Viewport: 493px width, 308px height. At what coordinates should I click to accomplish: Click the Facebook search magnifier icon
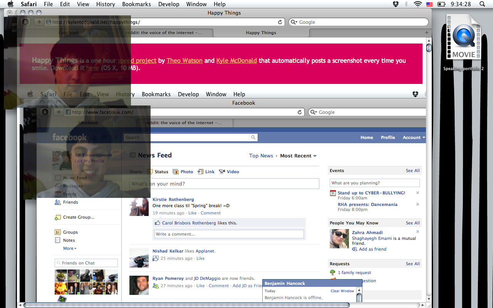tap(253, 137)
